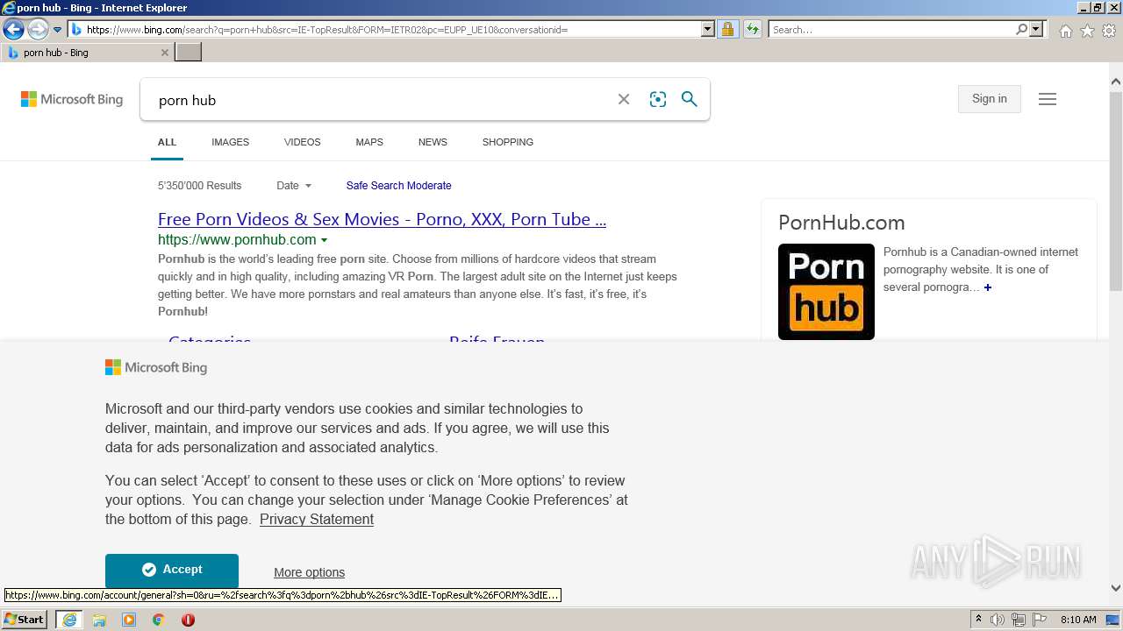This screenshot has height=631, width=1123.
Task: Click the knowledge panel logo thumbnail
Action: tap(826, 292)
